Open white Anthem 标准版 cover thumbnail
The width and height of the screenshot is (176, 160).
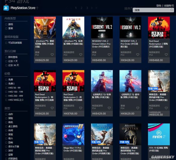(73, 28)
